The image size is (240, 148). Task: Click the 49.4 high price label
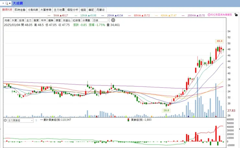219,41
